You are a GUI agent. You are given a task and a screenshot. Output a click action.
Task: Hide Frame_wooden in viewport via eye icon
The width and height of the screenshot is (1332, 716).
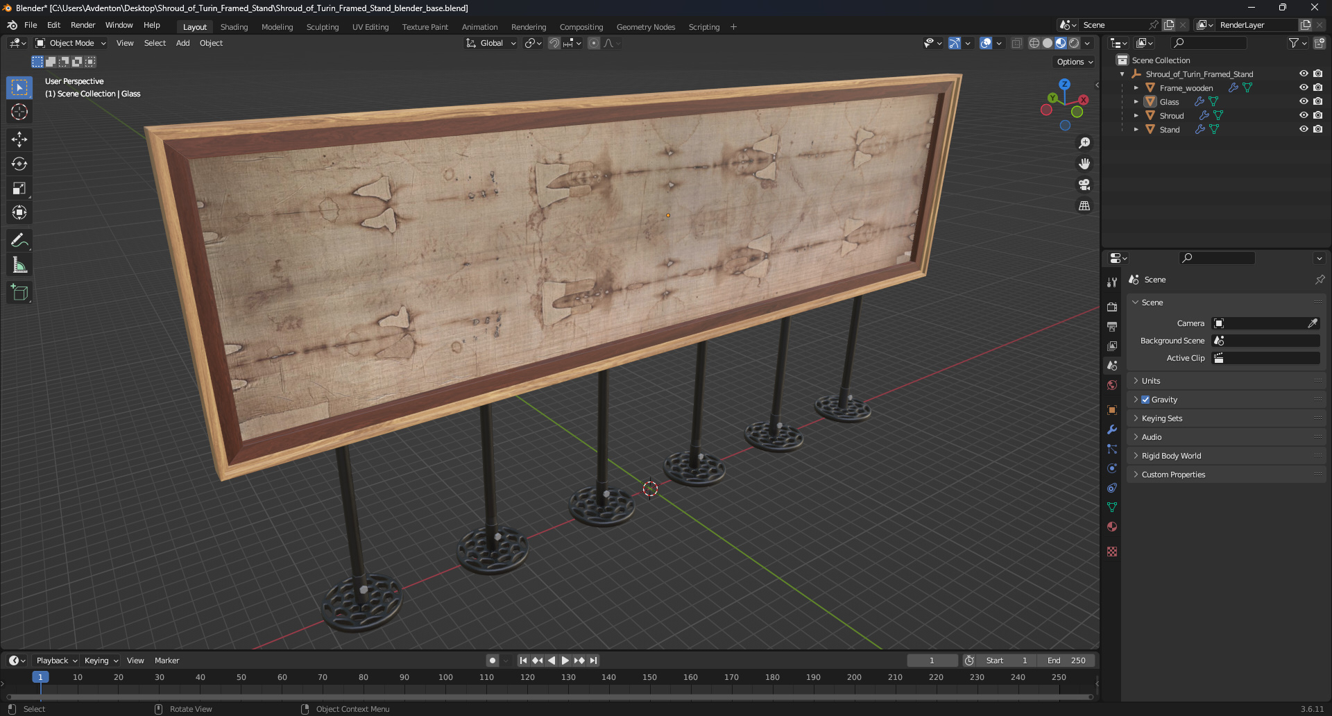click(1304, 88)
